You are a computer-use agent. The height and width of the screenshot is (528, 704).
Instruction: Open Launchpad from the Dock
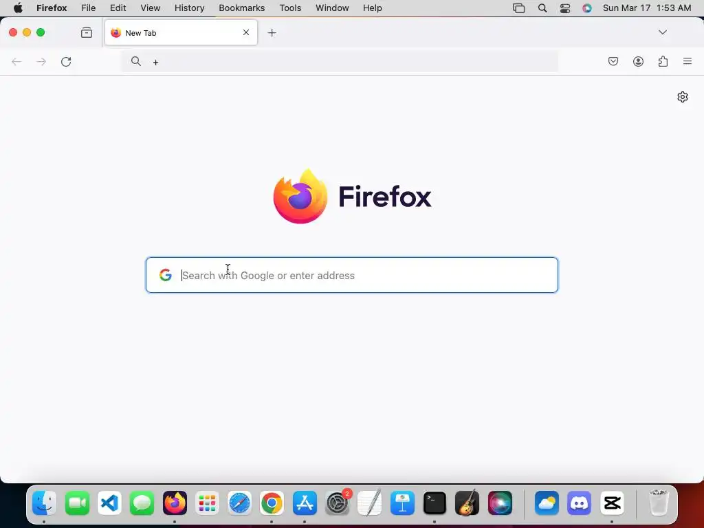tap(208, 503)
